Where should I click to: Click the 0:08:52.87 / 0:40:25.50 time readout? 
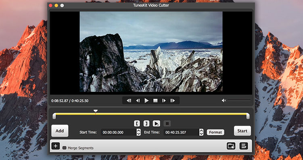click(x=70, y=101)
